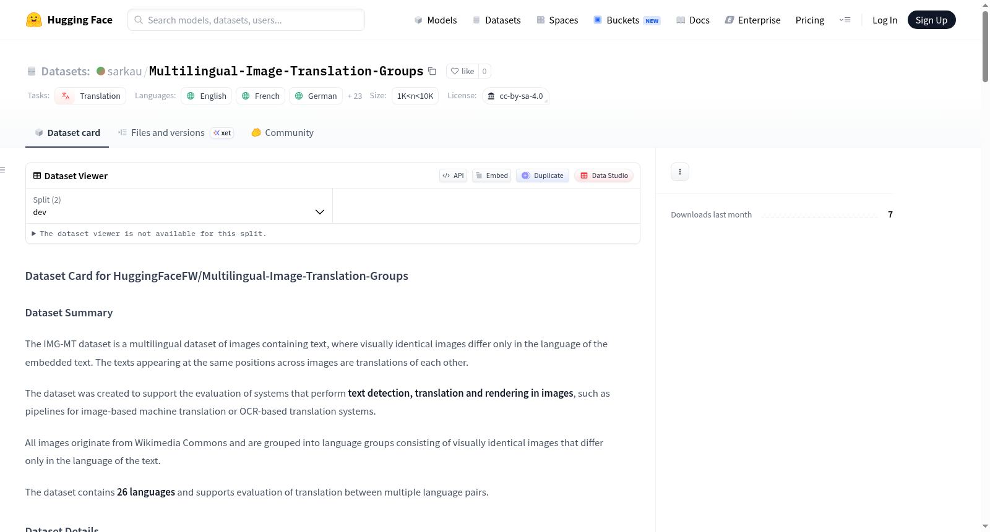
Task: Show the +23 more languages
Action: point(355,96)
